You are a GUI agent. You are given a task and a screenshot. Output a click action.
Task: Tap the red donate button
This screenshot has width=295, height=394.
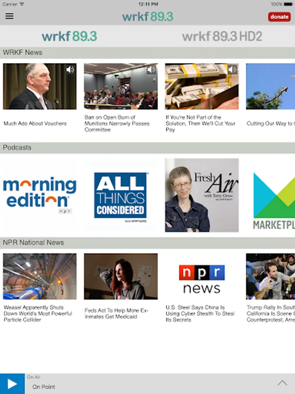click(279, 17)
